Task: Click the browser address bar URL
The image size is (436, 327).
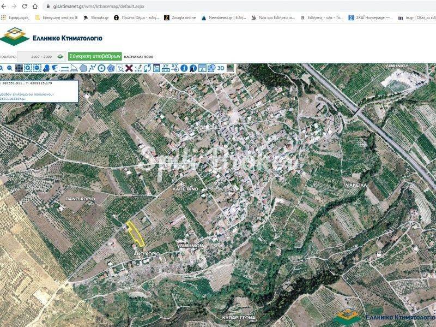Action: 109,6
